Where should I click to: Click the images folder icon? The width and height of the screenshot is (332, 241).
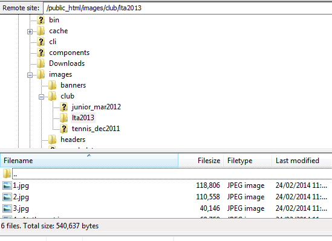[x=41, y=74]
